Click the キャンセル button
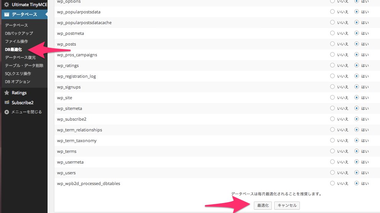This screenshot has height=213, width=380. (x=287, y=205)
